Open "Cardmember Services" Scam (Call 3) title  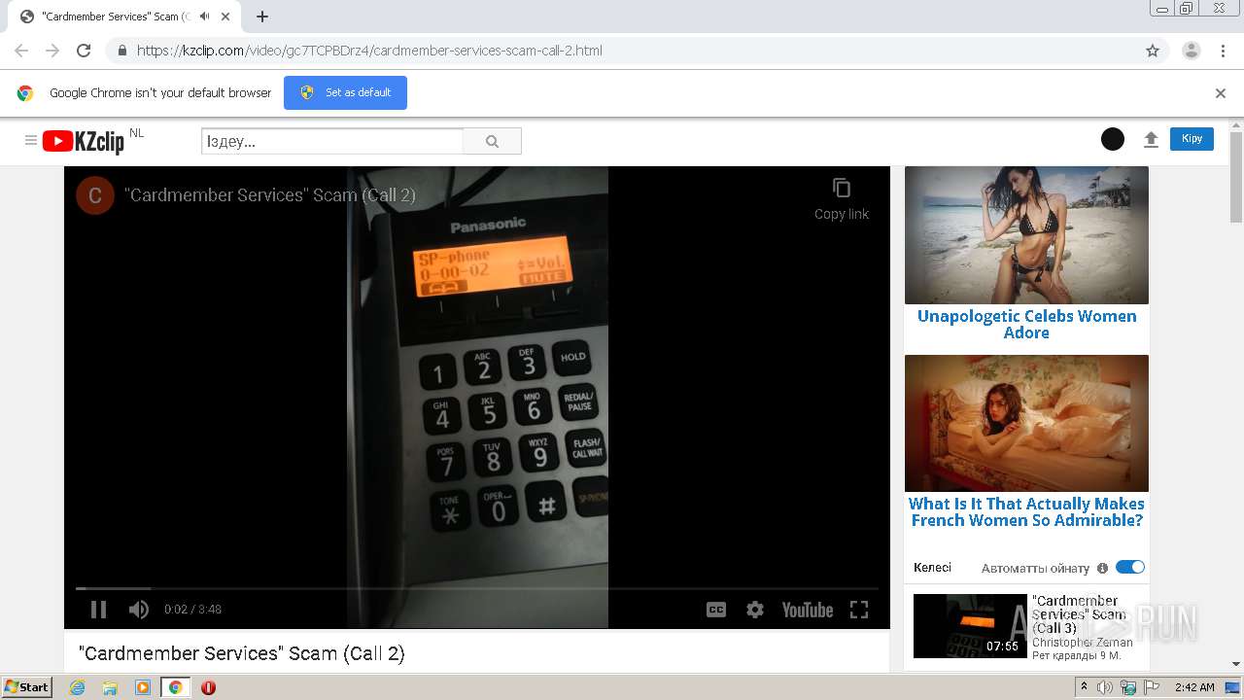point(1079,614)
